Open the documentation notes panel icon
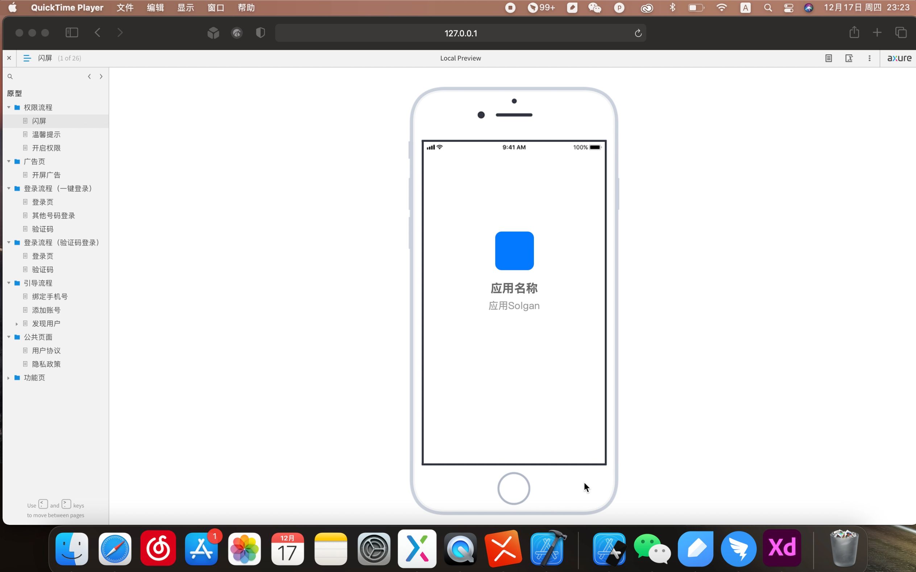This screenshot has width=916, height=572. pyautogui.click(x=829, y=58)
